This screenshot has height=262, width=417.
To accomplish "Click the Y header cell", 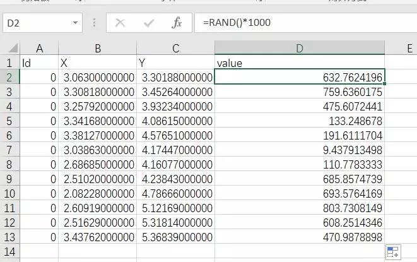I will pyautogui.click(x=175, y=63).
